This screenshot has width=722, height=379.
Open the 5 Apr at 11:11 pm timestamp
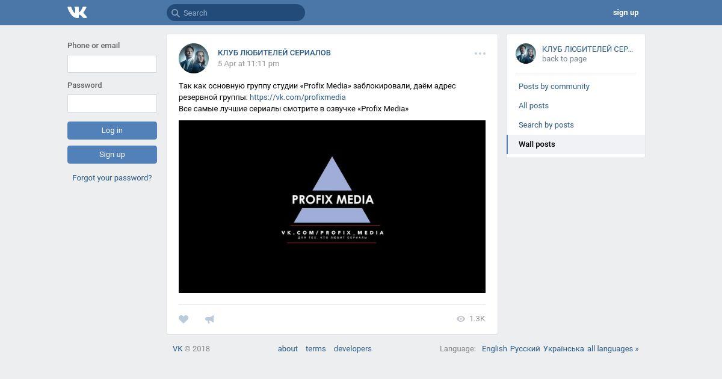pyautogui.click(x=248, y=64)
